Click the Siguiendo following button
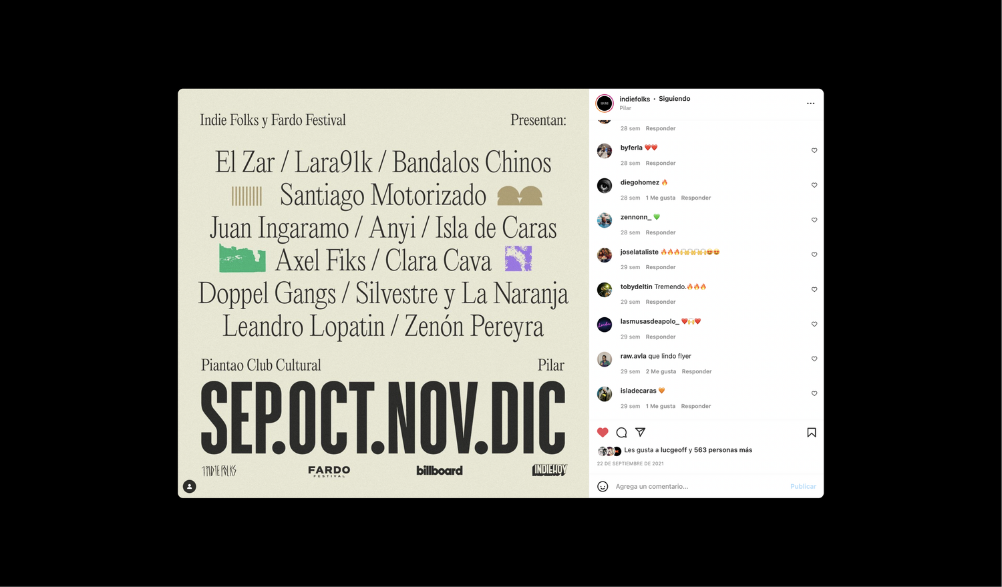The image size is (1002, 587). point(674,99)
